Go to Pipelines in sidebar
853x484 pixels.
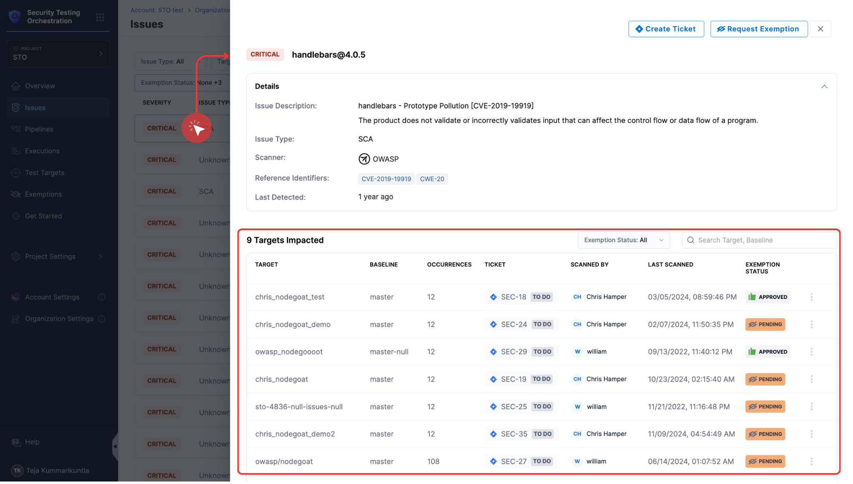[39, 129]
